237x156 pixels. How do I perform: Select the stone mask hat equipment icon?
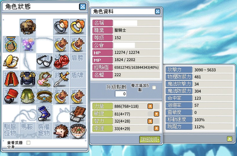pyautogui.click(x=28, y=27)
